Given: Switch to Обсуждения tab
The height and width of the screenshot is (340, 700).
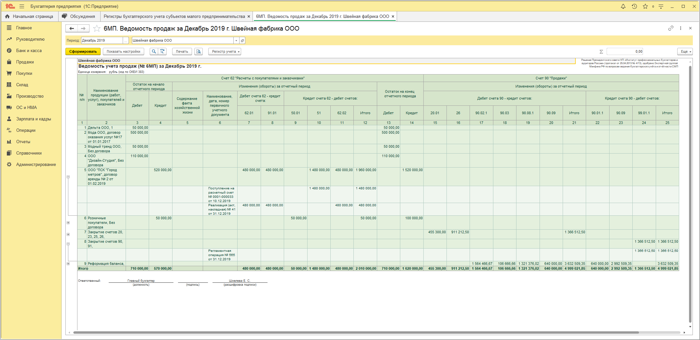Looking at the screenshot, I should pyautogui.click(x=79, y=17).
